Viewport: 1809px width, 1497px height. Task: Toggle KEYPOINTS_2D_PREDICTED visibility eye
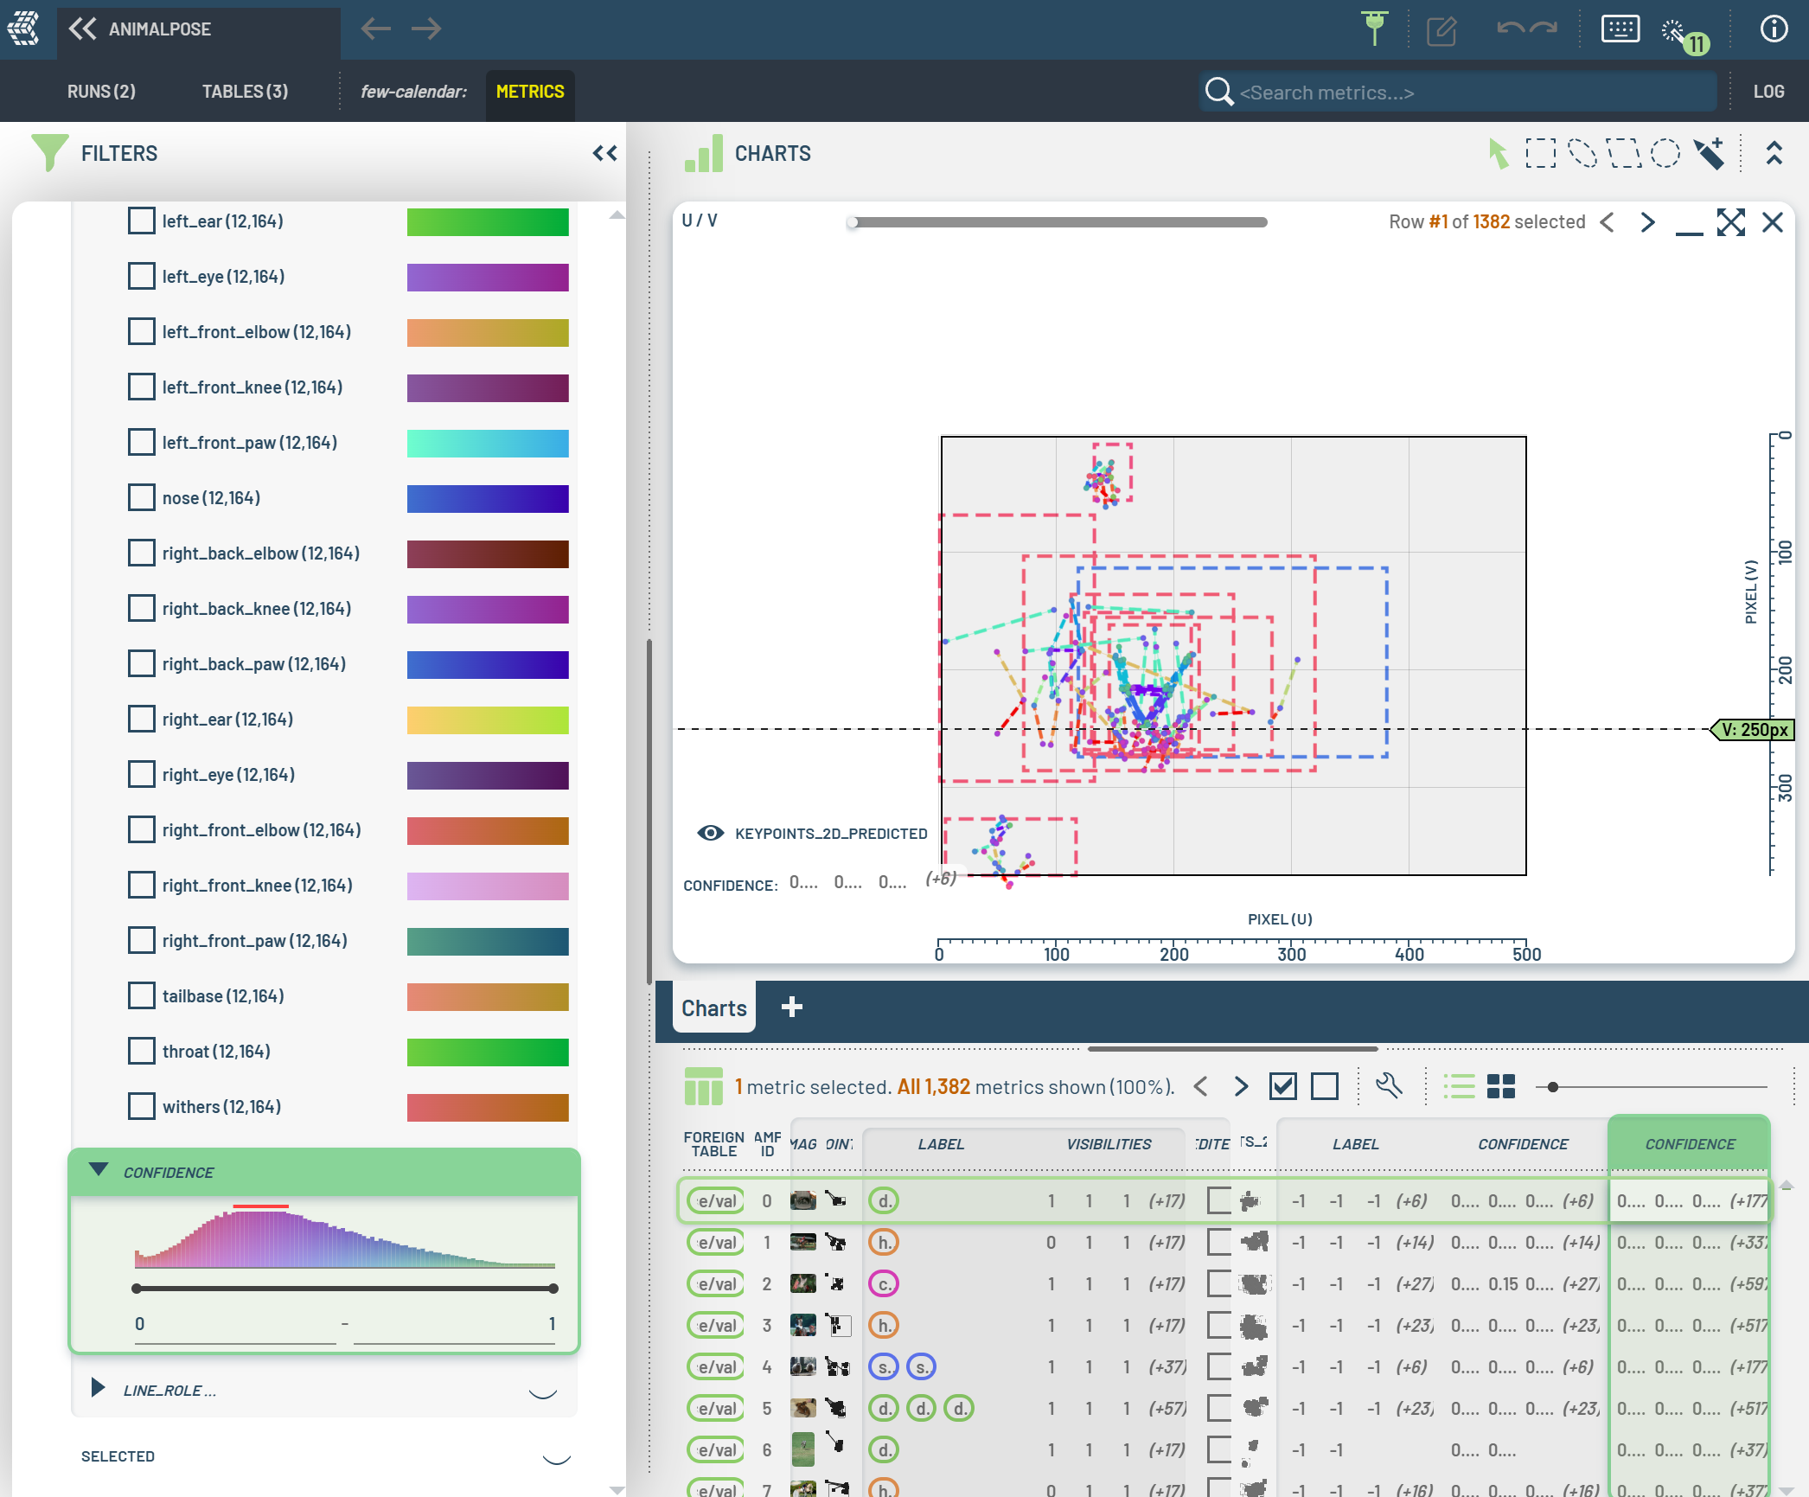coord(711,833)
